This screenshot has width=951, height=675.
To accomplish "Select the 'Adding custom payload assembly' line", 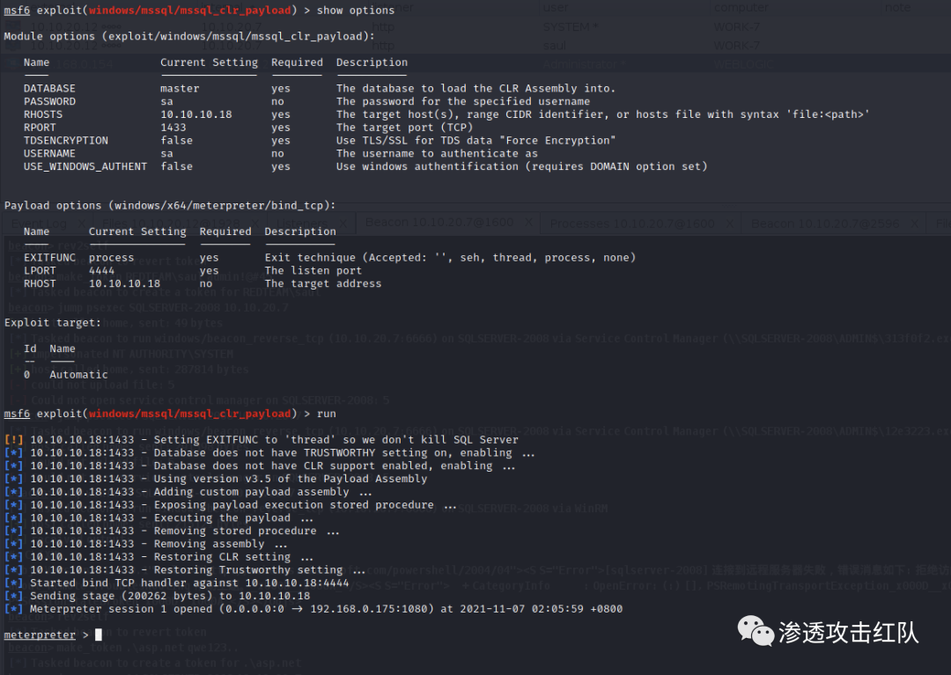I will pyautogui.click(x=188, y=492).
